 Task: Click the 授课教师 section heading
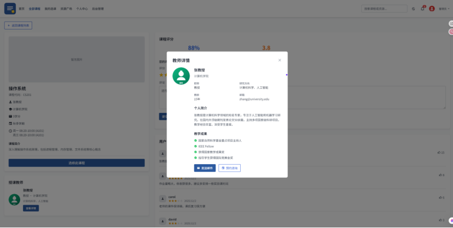pyautogui.click(x=16, y=182)
